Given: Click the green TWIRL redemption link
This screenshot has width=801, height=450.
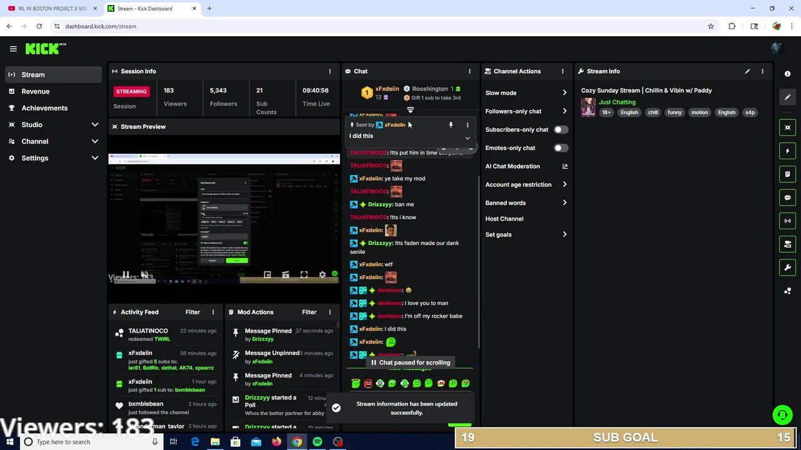Looking at the screenshot, I should [162, 339].
